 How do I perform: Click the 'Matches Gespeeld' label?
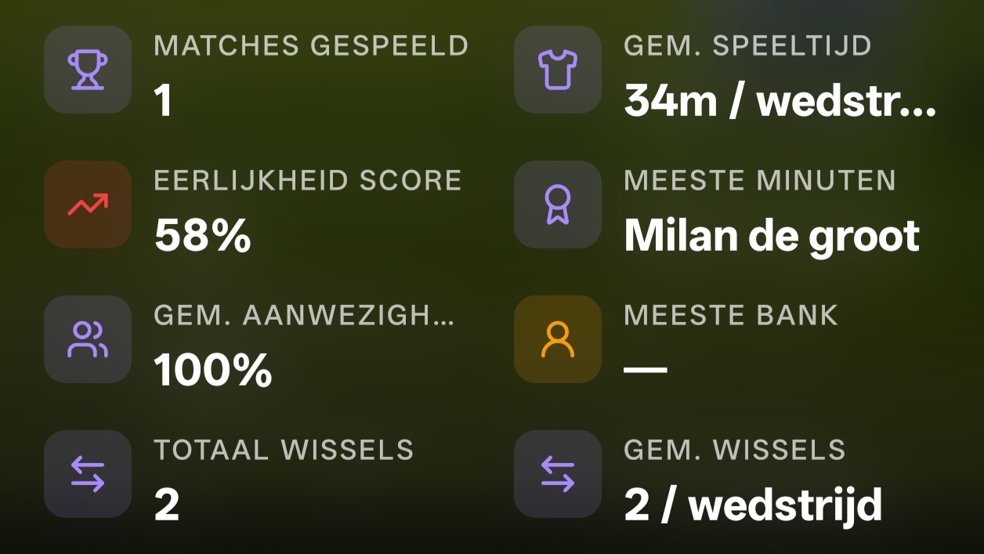coord(310,45)
